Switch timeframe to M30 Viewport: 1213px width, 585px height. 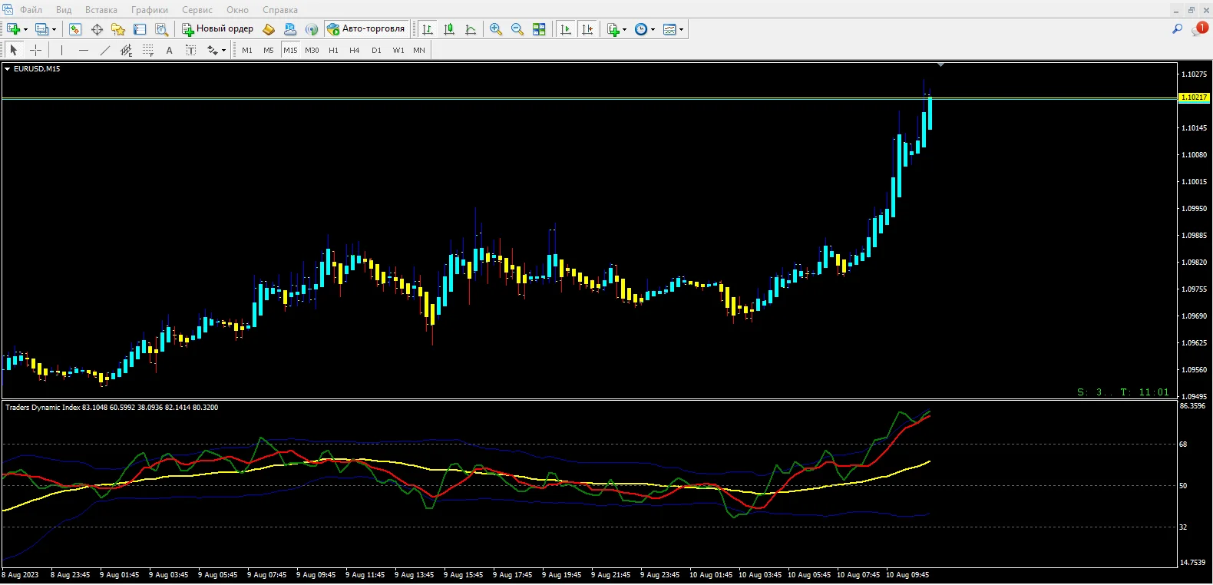pos(312,50)
